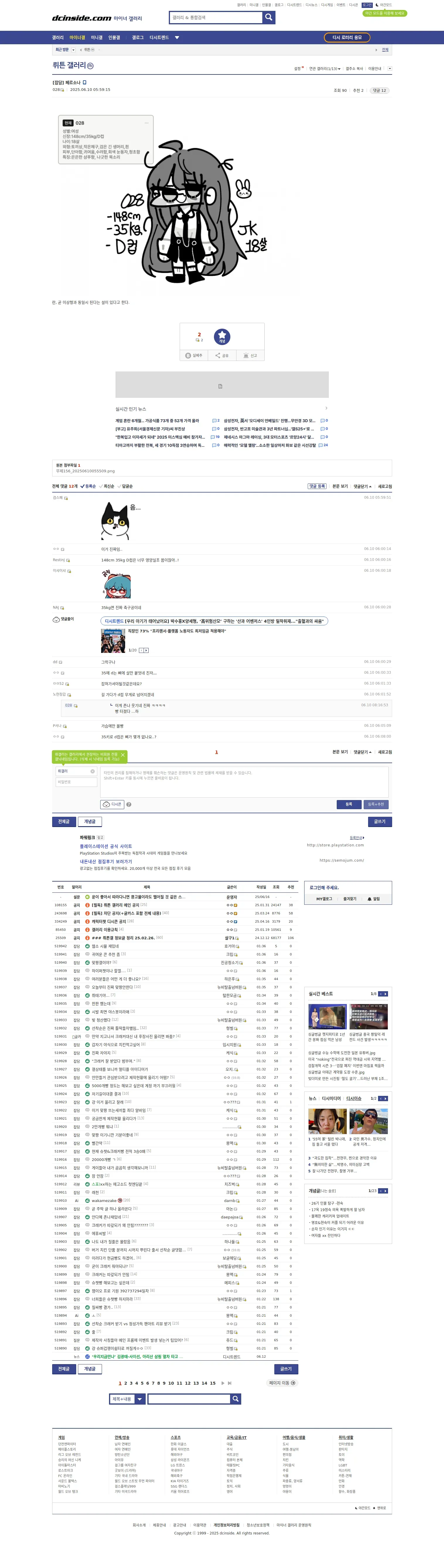Select the 갤러리 navigation tab
The width and height of the screenshot is (444, 1550).
pyautogui.click(x=58, y=37)
